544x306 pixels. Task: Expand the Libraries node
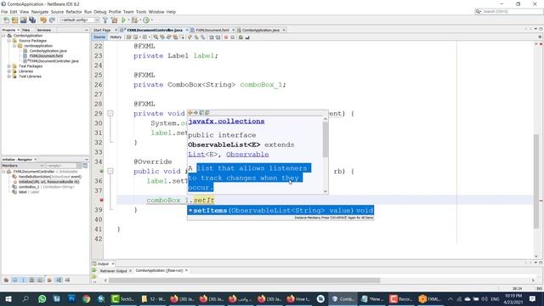click(9, 71)
